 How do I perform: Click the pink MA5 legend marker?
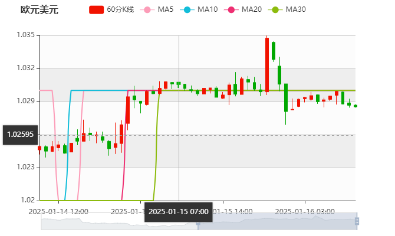(x=147, y=9)
